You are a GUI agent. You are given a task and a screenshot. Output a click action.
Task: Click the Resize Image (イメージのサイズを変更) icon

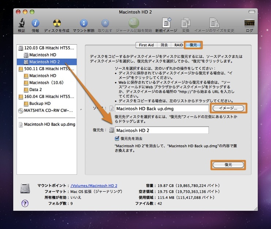[x=214, y=23]
